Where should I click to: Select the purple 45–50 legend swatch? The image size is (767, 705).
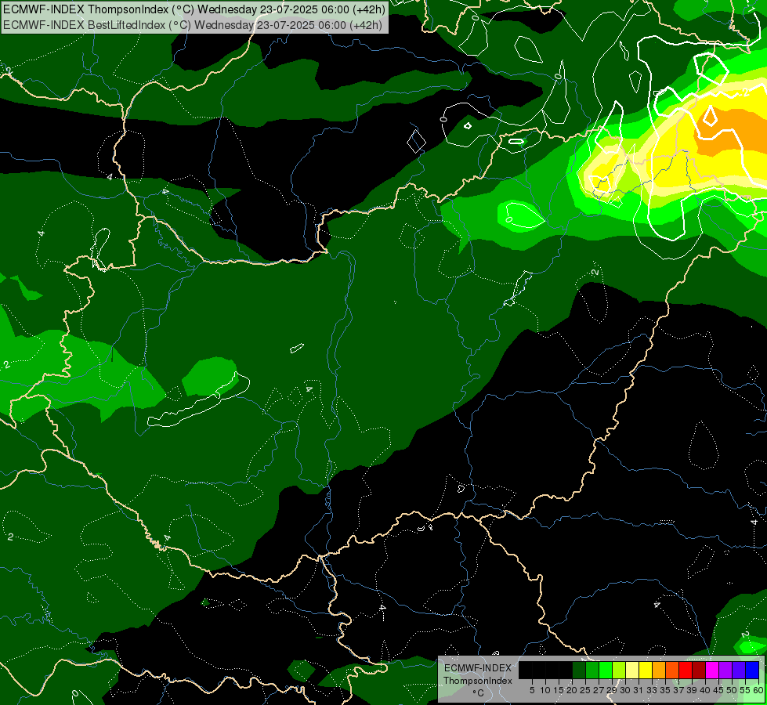point(725,670)
